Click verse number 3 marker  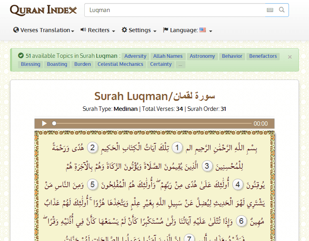click(207, 166)
